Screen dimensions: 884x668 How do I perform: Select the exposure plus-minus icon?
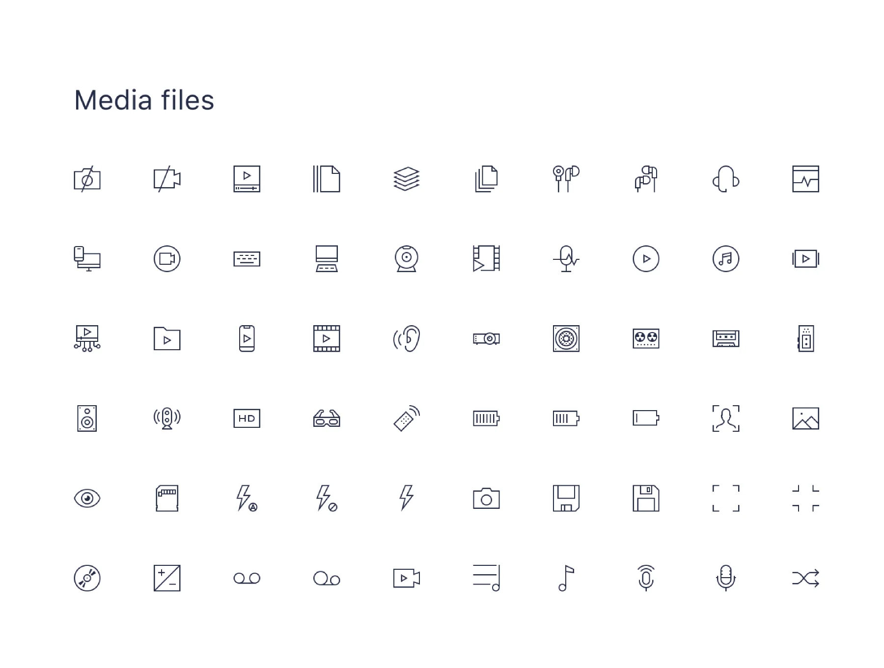coord(167,578)
